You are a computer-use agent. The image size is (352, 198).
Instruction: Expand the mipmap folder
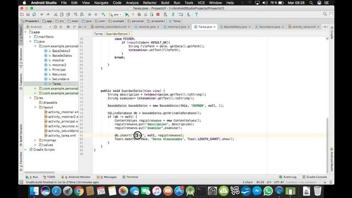tap(35, 140)
